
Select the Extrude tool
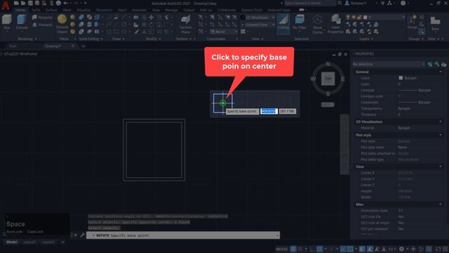click(22, 22)
